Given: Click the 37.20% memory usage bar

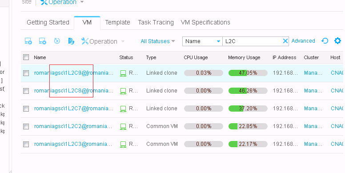Looking at the screenshot, I should [x=248, y=109].
